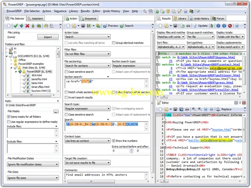Open multiuser.html link in Results pane

208,75
